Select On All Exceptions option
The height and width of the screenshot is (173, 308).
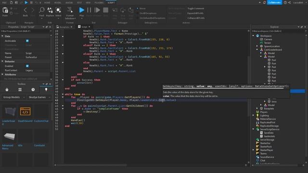coord(138,13)
